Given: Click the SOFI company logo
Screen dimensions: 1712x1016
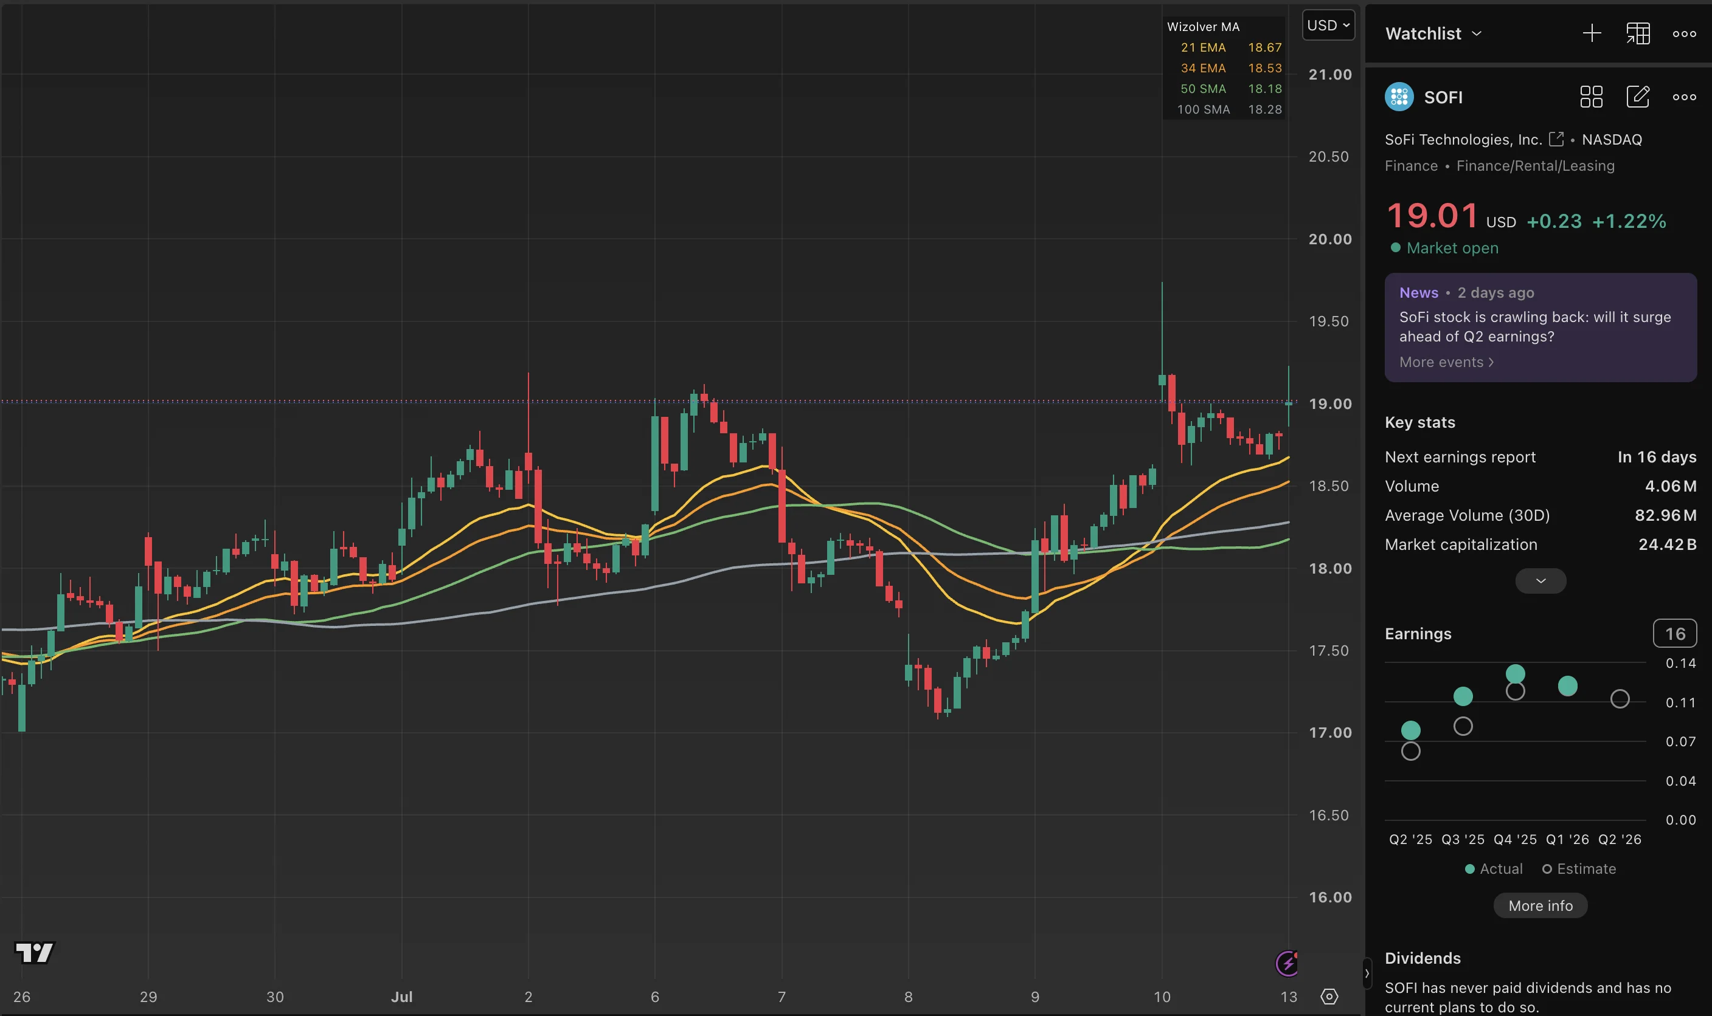Looking at the screenshot, I should 1399,97.
